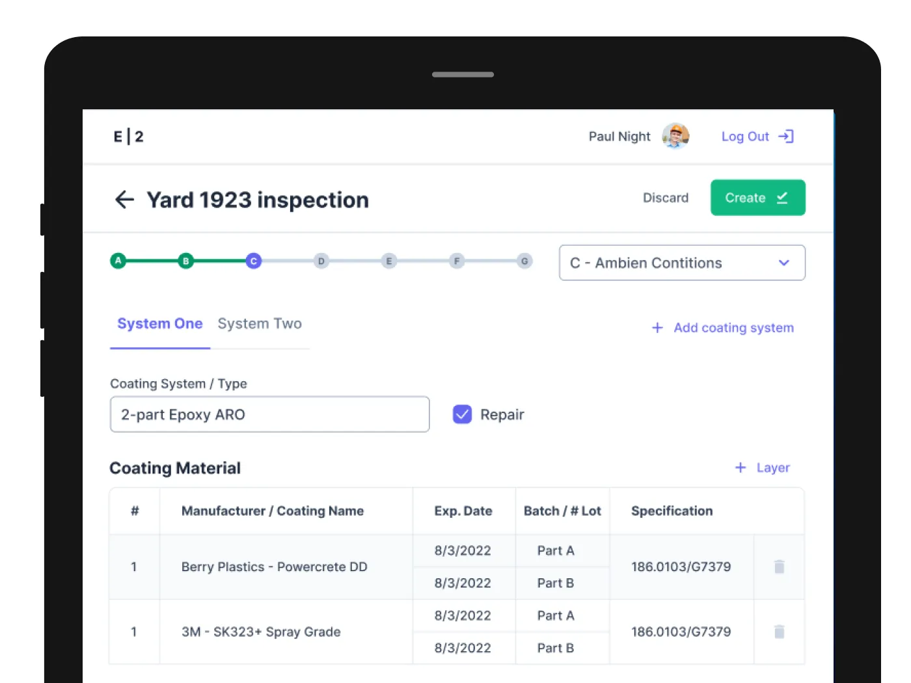Jump to step A in progress tracker
This screenshot has width=911, height=683.
click(118, 261)
